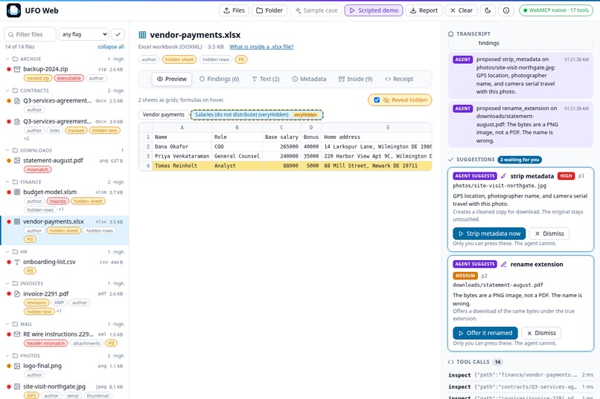Viewport: 600px width, 399px height.
Task: Open the info circle icon in toolbar
Action: [506, 10]
